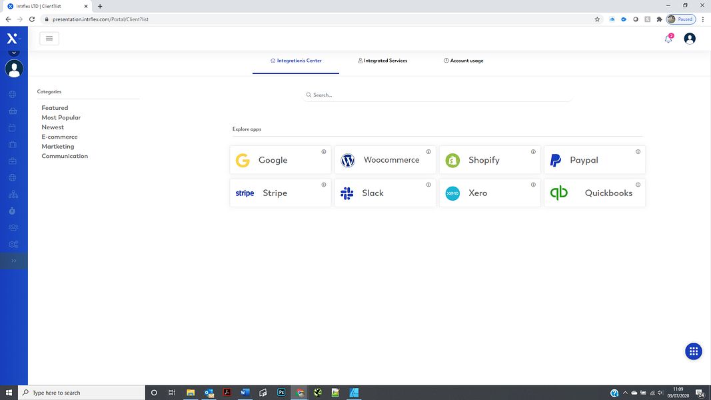Open the Paypal app card
This screenshot has width=711, height=400.
pos(594,160)
